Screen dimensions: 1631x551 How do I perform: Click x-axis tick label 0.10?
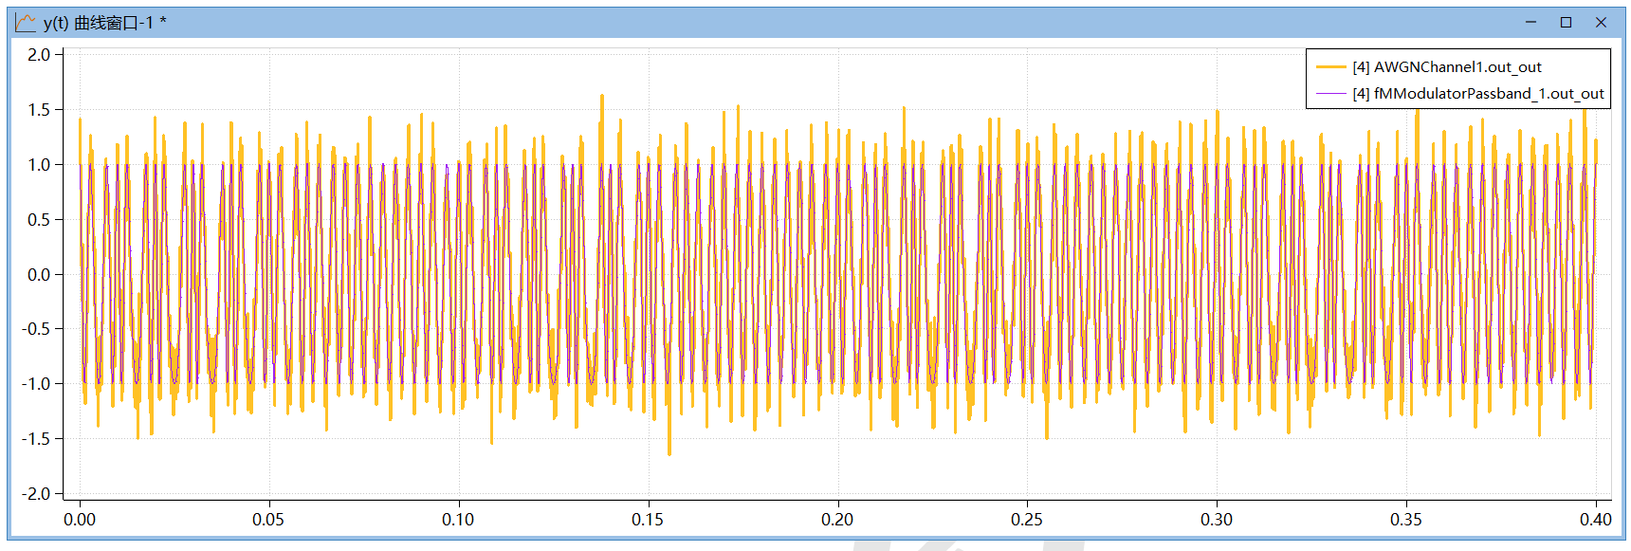(458, 520)
